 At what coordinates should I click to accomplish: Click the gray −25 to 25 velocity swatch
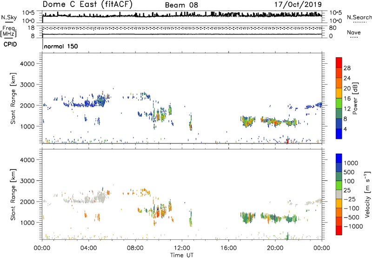pyautogui.click(x=339, y=194)
